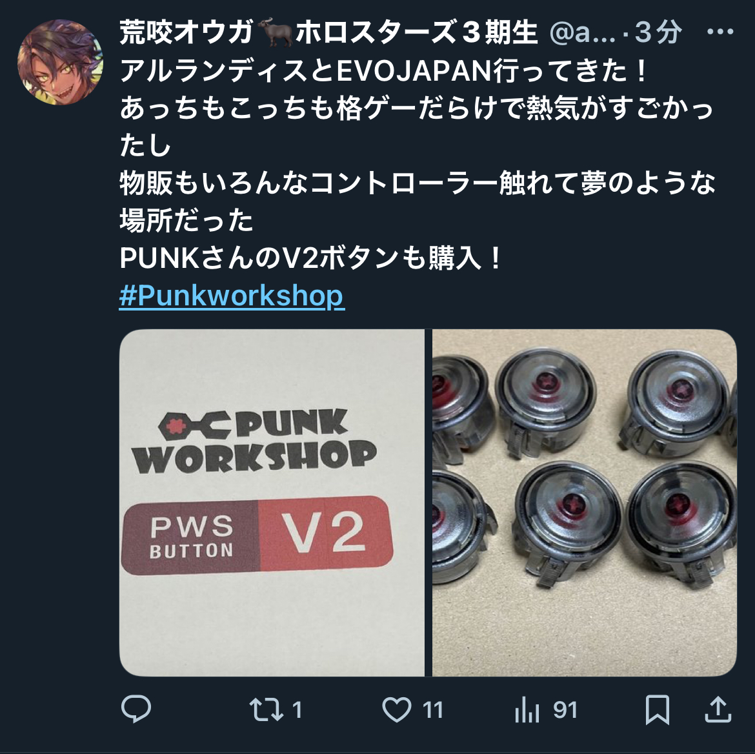
Task: Open the 3分 timestamp permalink
Action: pos(658,32)
